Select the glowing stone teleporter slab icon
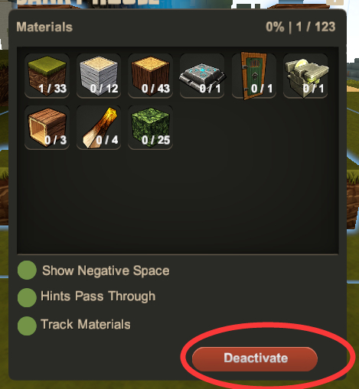Viewport: 359px width, 389px height. 202,76
